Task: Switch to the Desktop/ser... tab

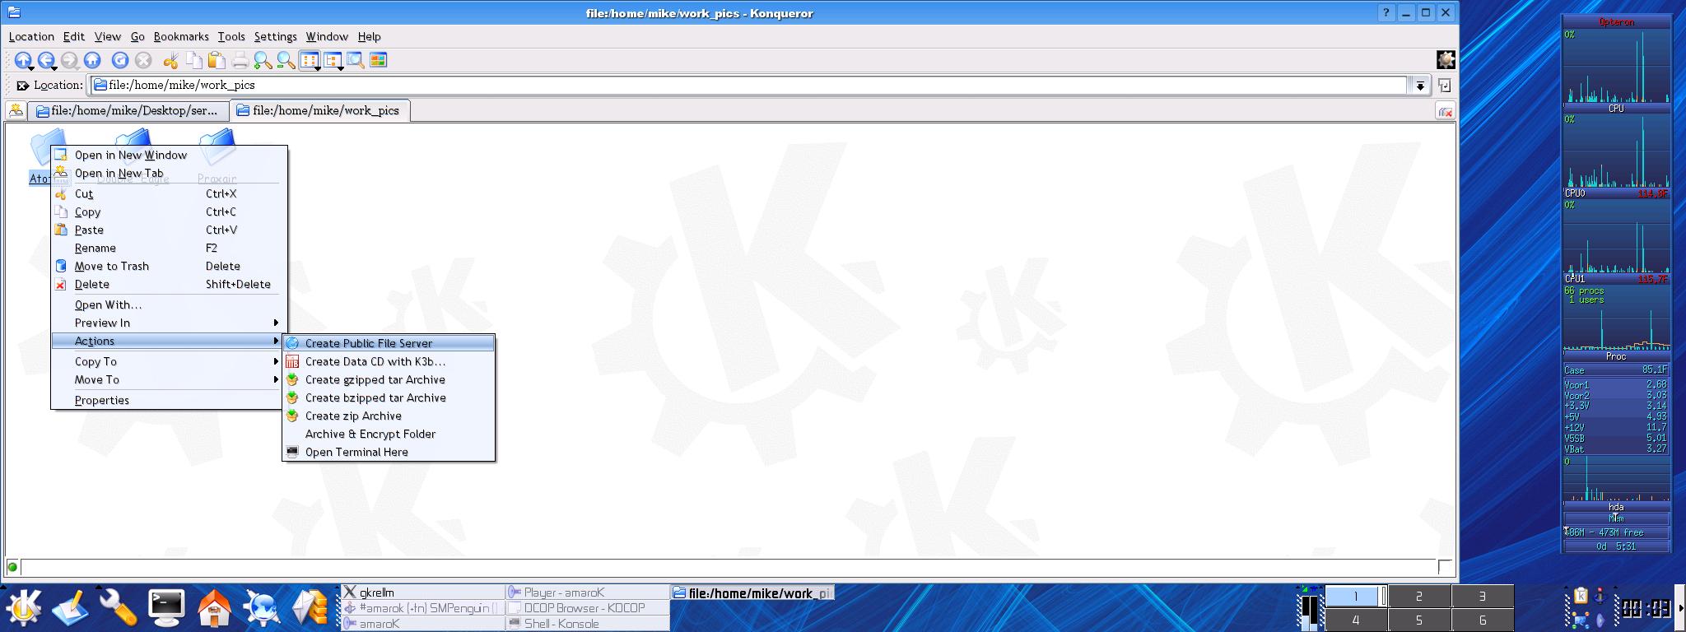Action: pyautogui.click(x=128, y=110)
